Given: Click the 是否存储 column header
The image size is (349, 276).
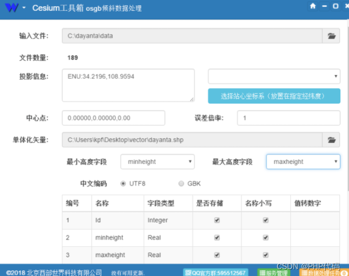Looking at the screenshot, I should [x=217, y=203].
